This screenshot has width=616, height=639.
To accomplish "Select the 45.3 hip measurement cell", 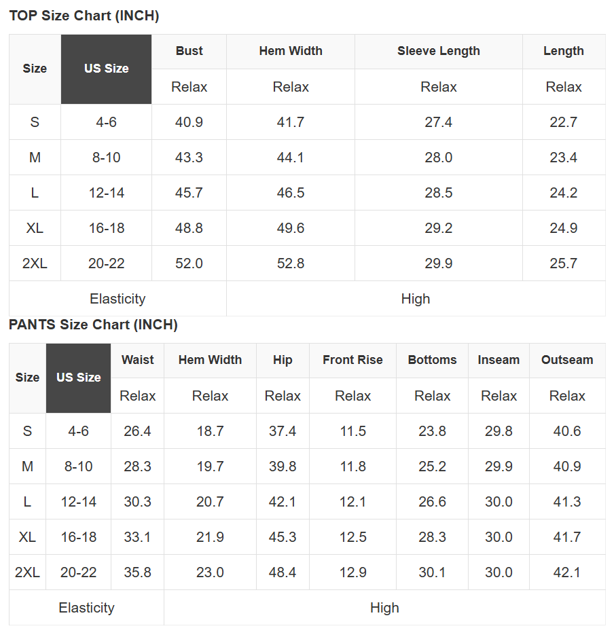I will coord(283,537).
